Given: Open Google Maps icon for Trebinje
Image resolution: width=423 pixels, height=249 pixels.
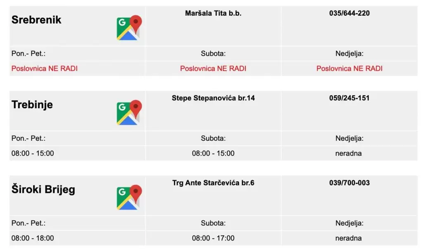Looking at the screenshot, I should point(129,112).
